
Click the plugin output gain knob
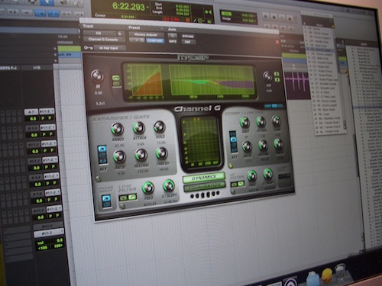[x=267, y=76]
